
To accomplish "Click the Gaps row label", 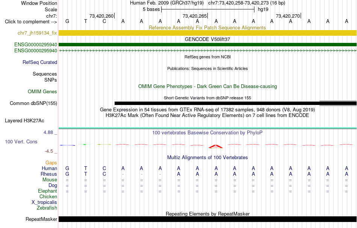I will pyautogui.click(x=51, y=163).
